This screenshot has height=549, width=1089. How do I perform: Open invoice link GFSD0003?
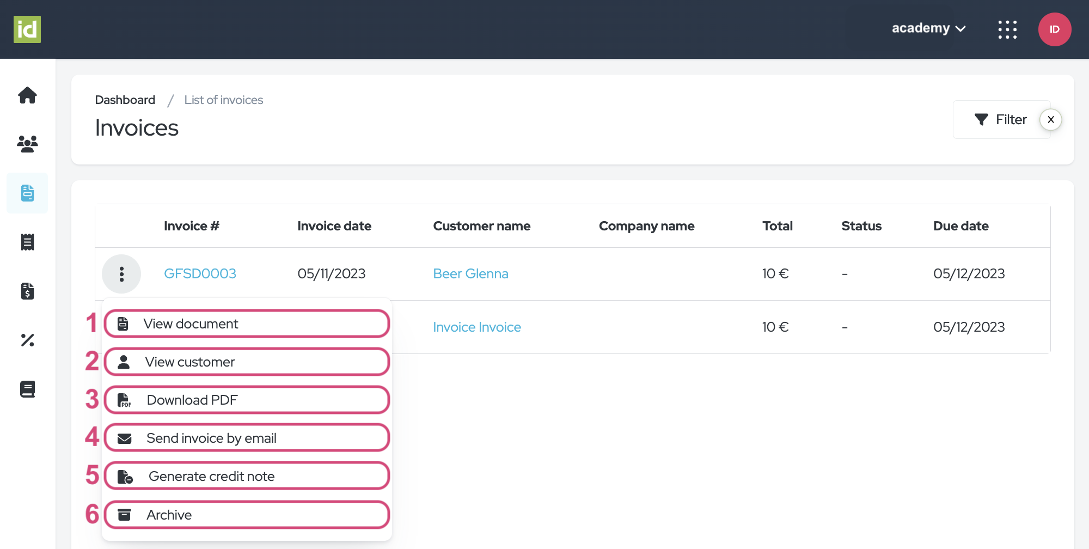pos(200,274)
